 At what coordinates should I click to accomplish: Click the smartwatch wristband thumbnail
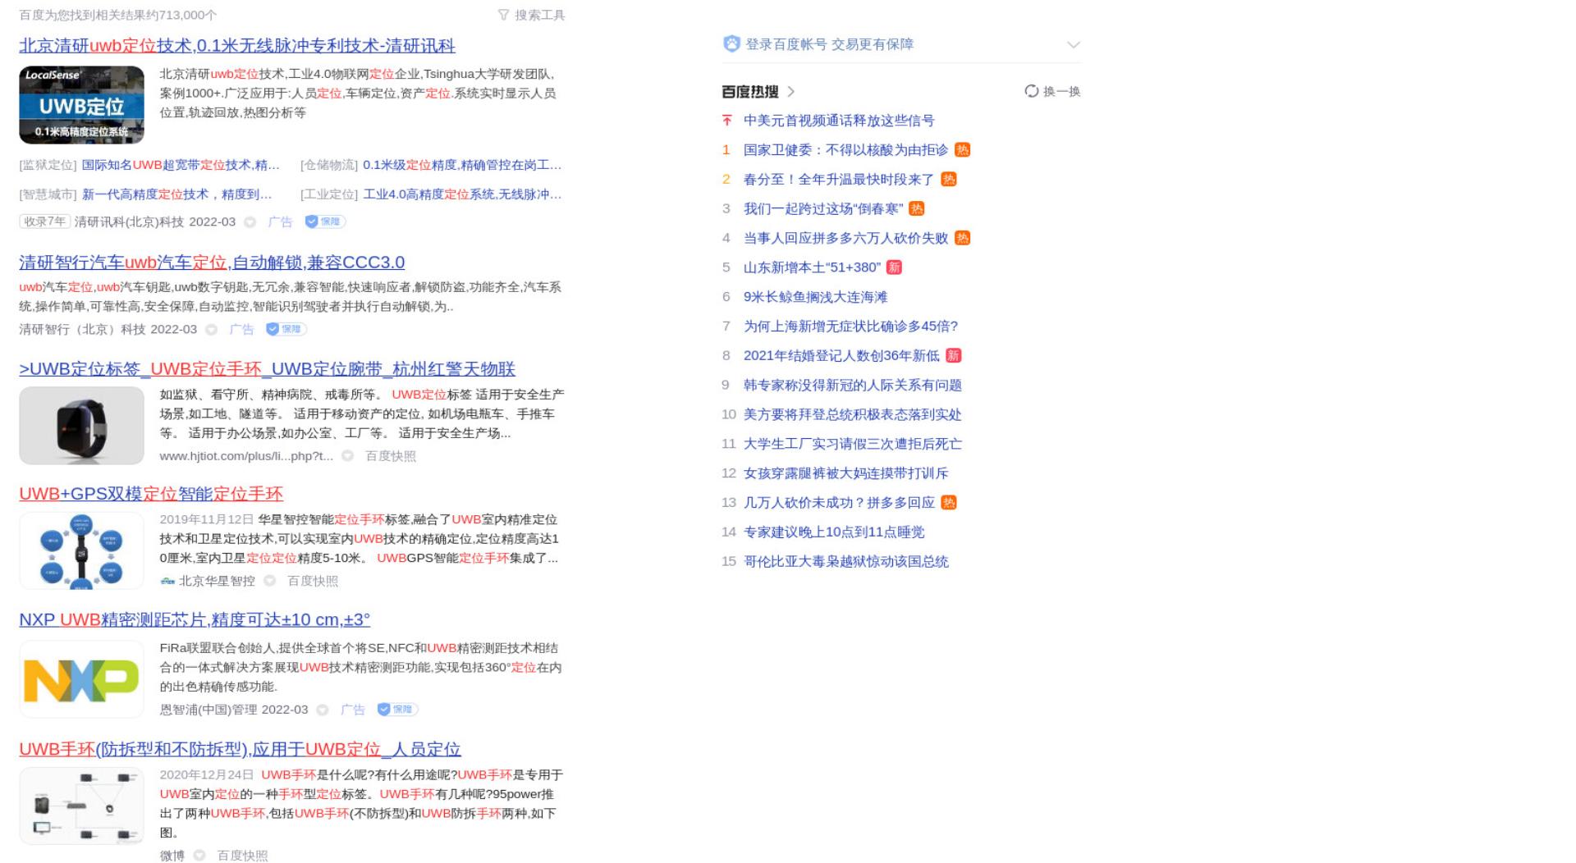coord(81,426)
